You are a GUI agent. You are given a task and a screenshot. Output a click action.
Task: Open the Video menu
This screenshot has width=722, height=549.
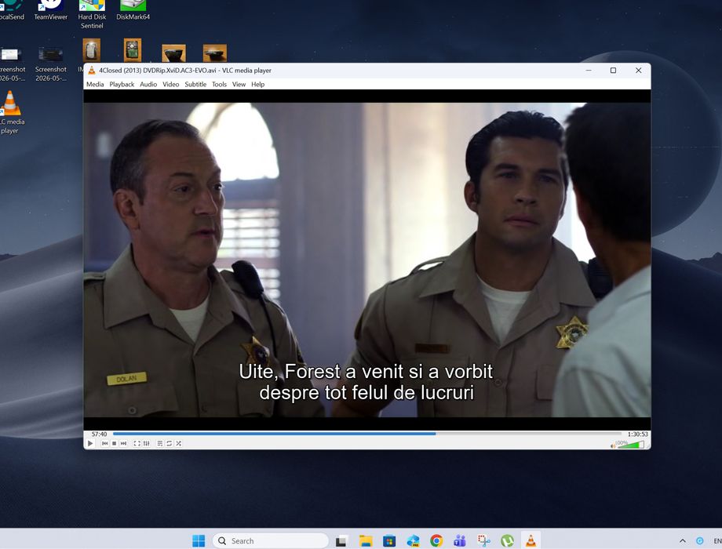(x=170, y=84)
